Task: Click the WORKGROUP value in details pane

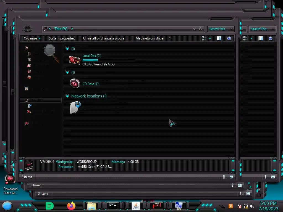Action: coord(87,162)
